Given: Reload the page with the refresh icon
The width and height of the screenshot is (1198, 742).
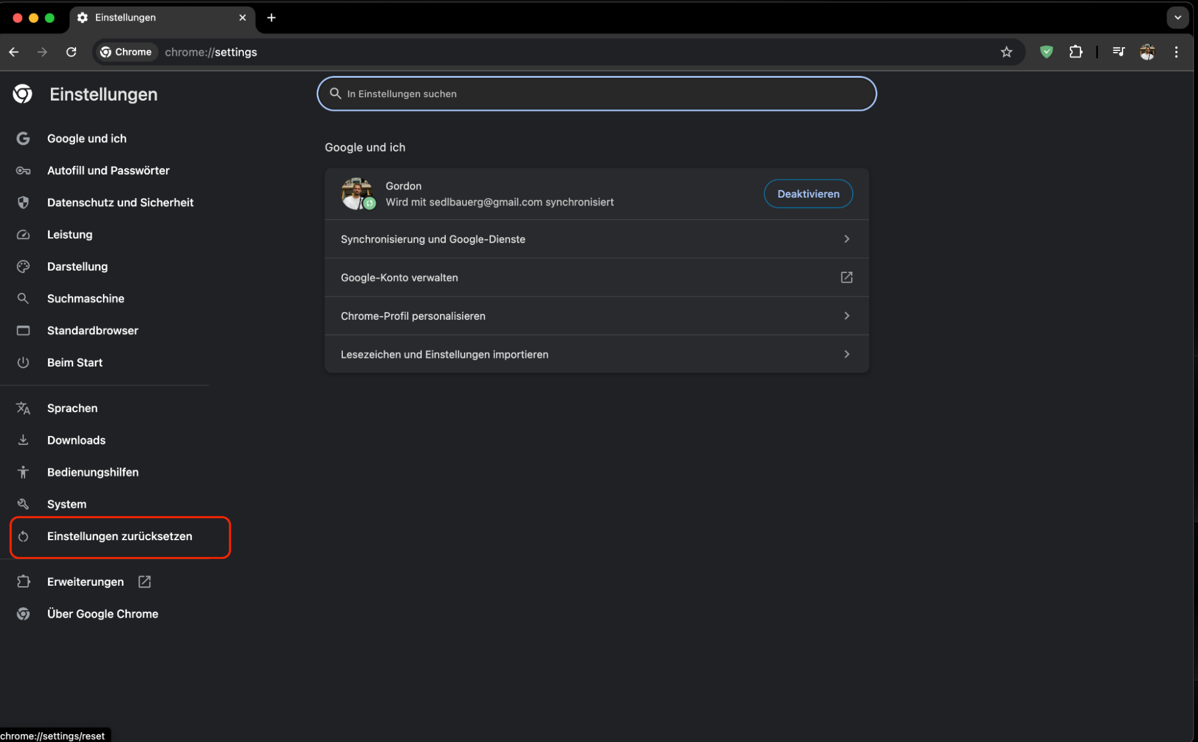Looking at the screenshot, I should (x=71, y=52).
